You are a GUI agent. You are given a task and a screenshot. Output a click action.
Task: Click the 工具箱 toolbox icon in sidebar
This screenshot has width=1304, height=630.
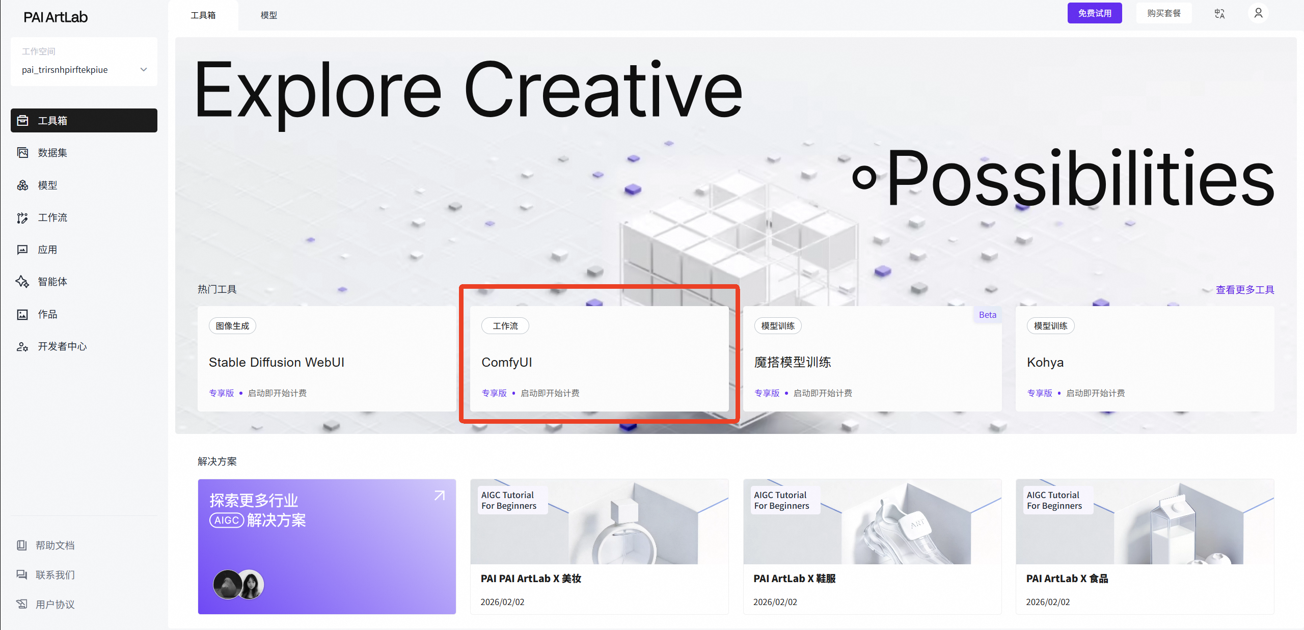(22, 121)
